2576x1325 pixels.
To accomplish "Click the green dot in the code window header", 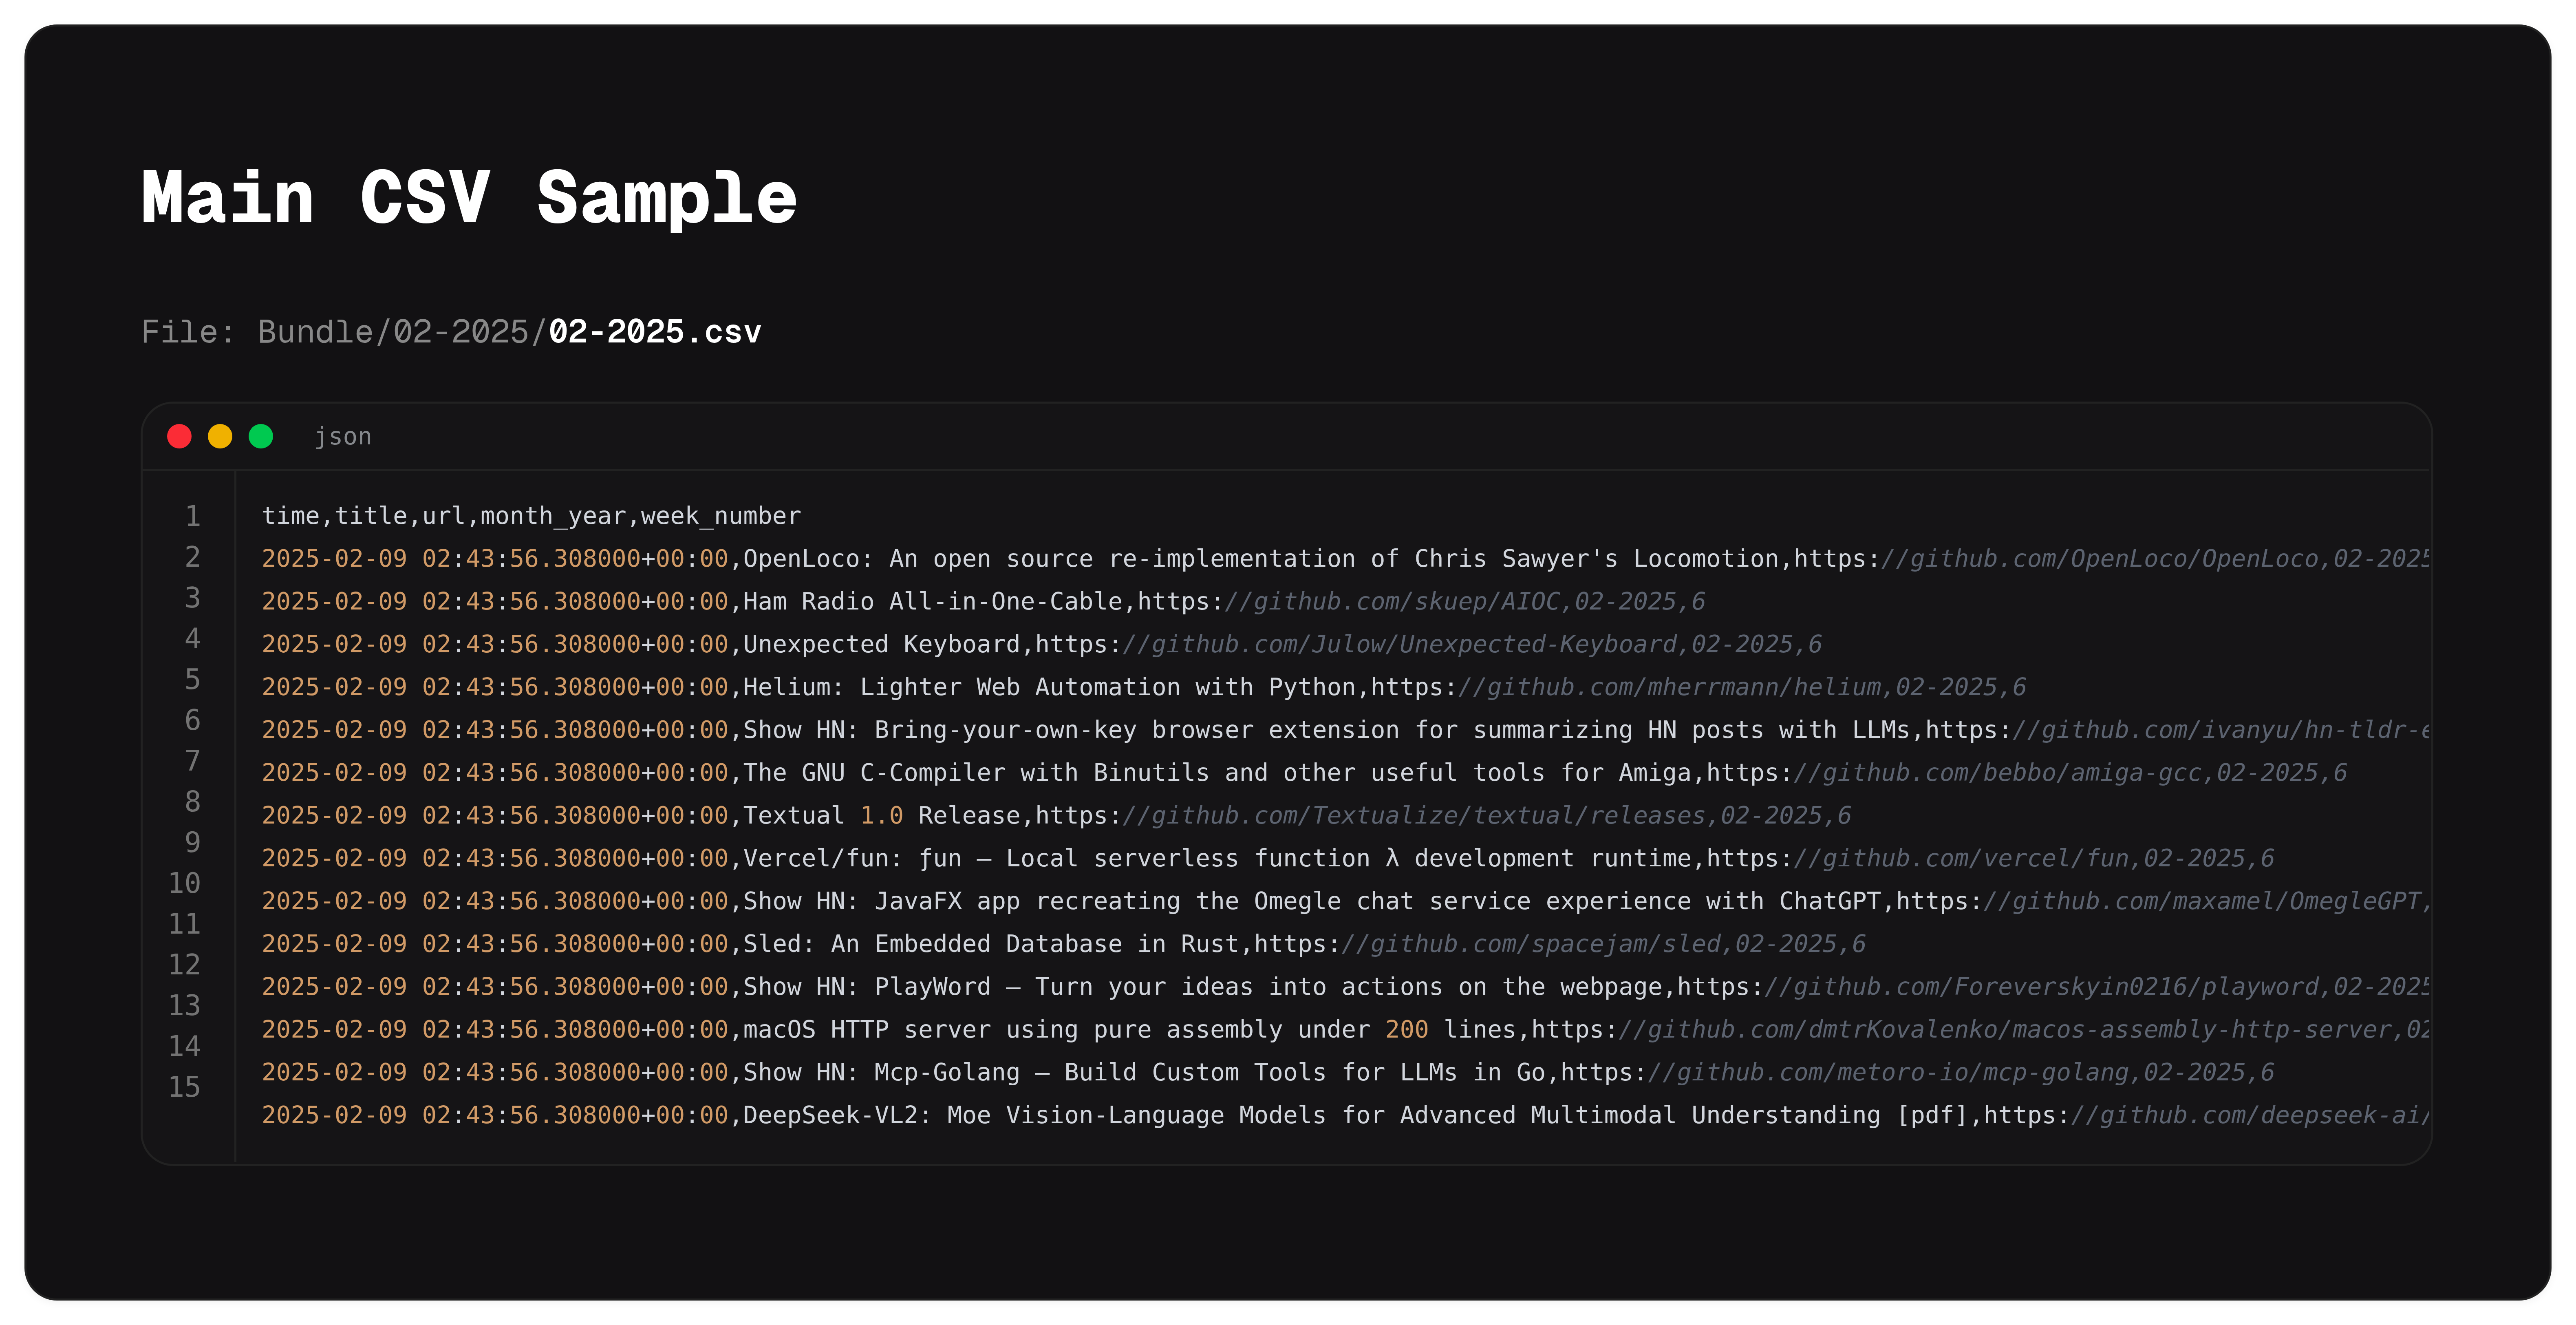I will 261,437.
